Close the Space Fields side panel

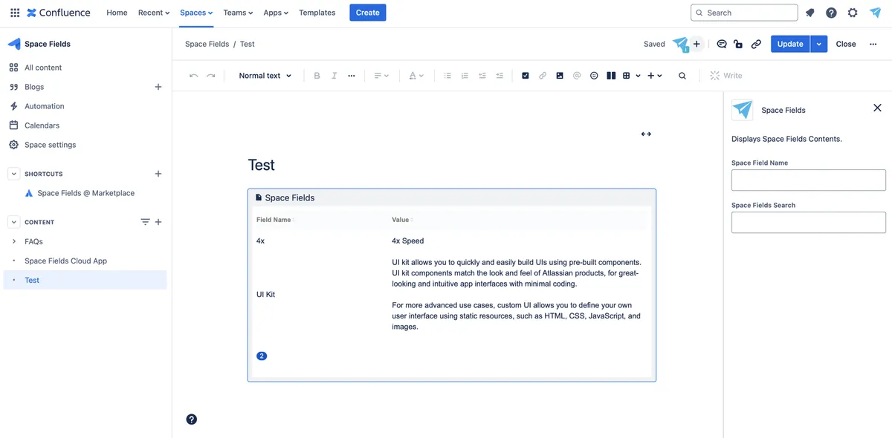tap(877, 108)
